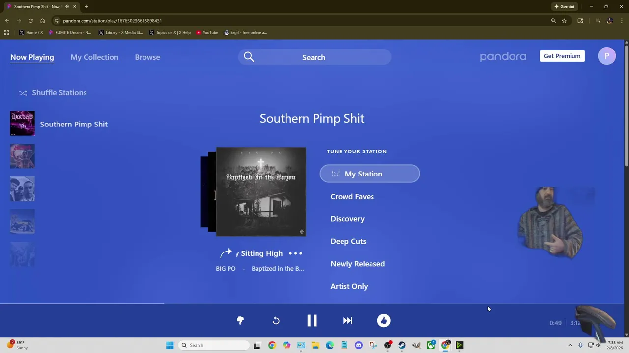Open the Windows Start menu
The image size is (629, 353).
pos(170,345)
